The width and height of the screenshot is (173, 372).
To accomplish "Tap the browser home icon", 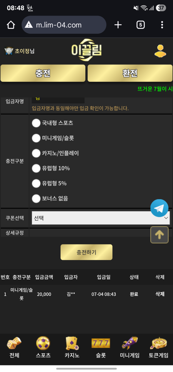I will (x=11, y=25).
